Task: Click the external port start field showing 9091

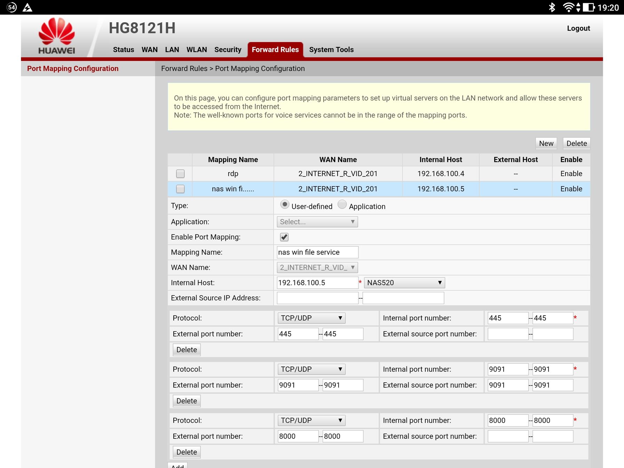Action: pos(298,385)
